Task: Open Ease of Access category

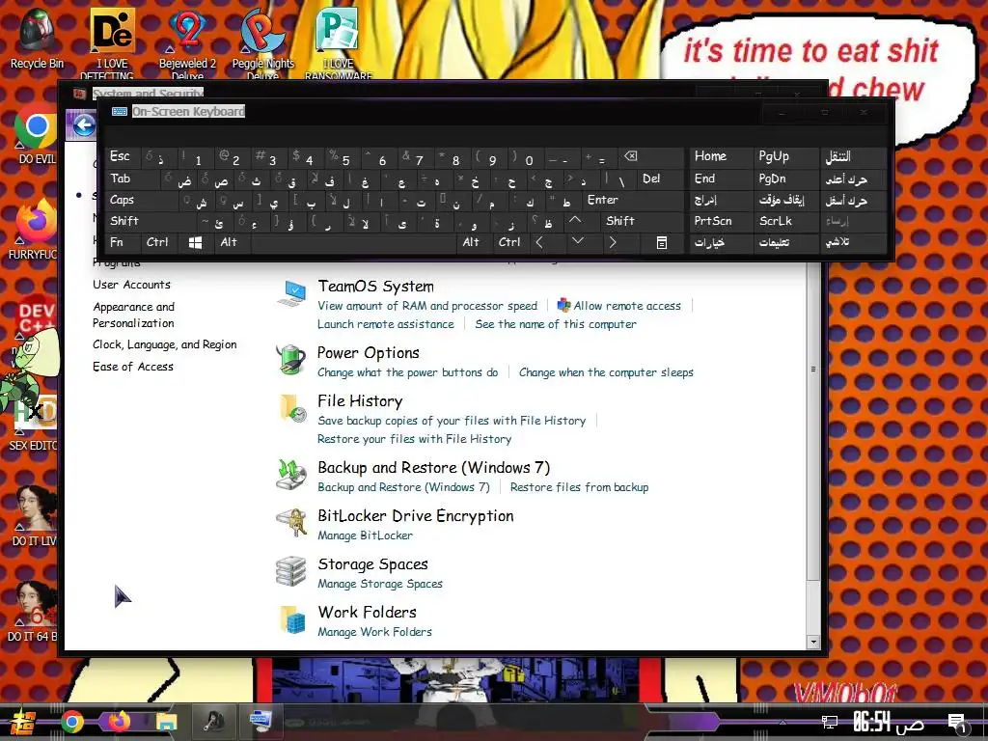Action: 133,367
